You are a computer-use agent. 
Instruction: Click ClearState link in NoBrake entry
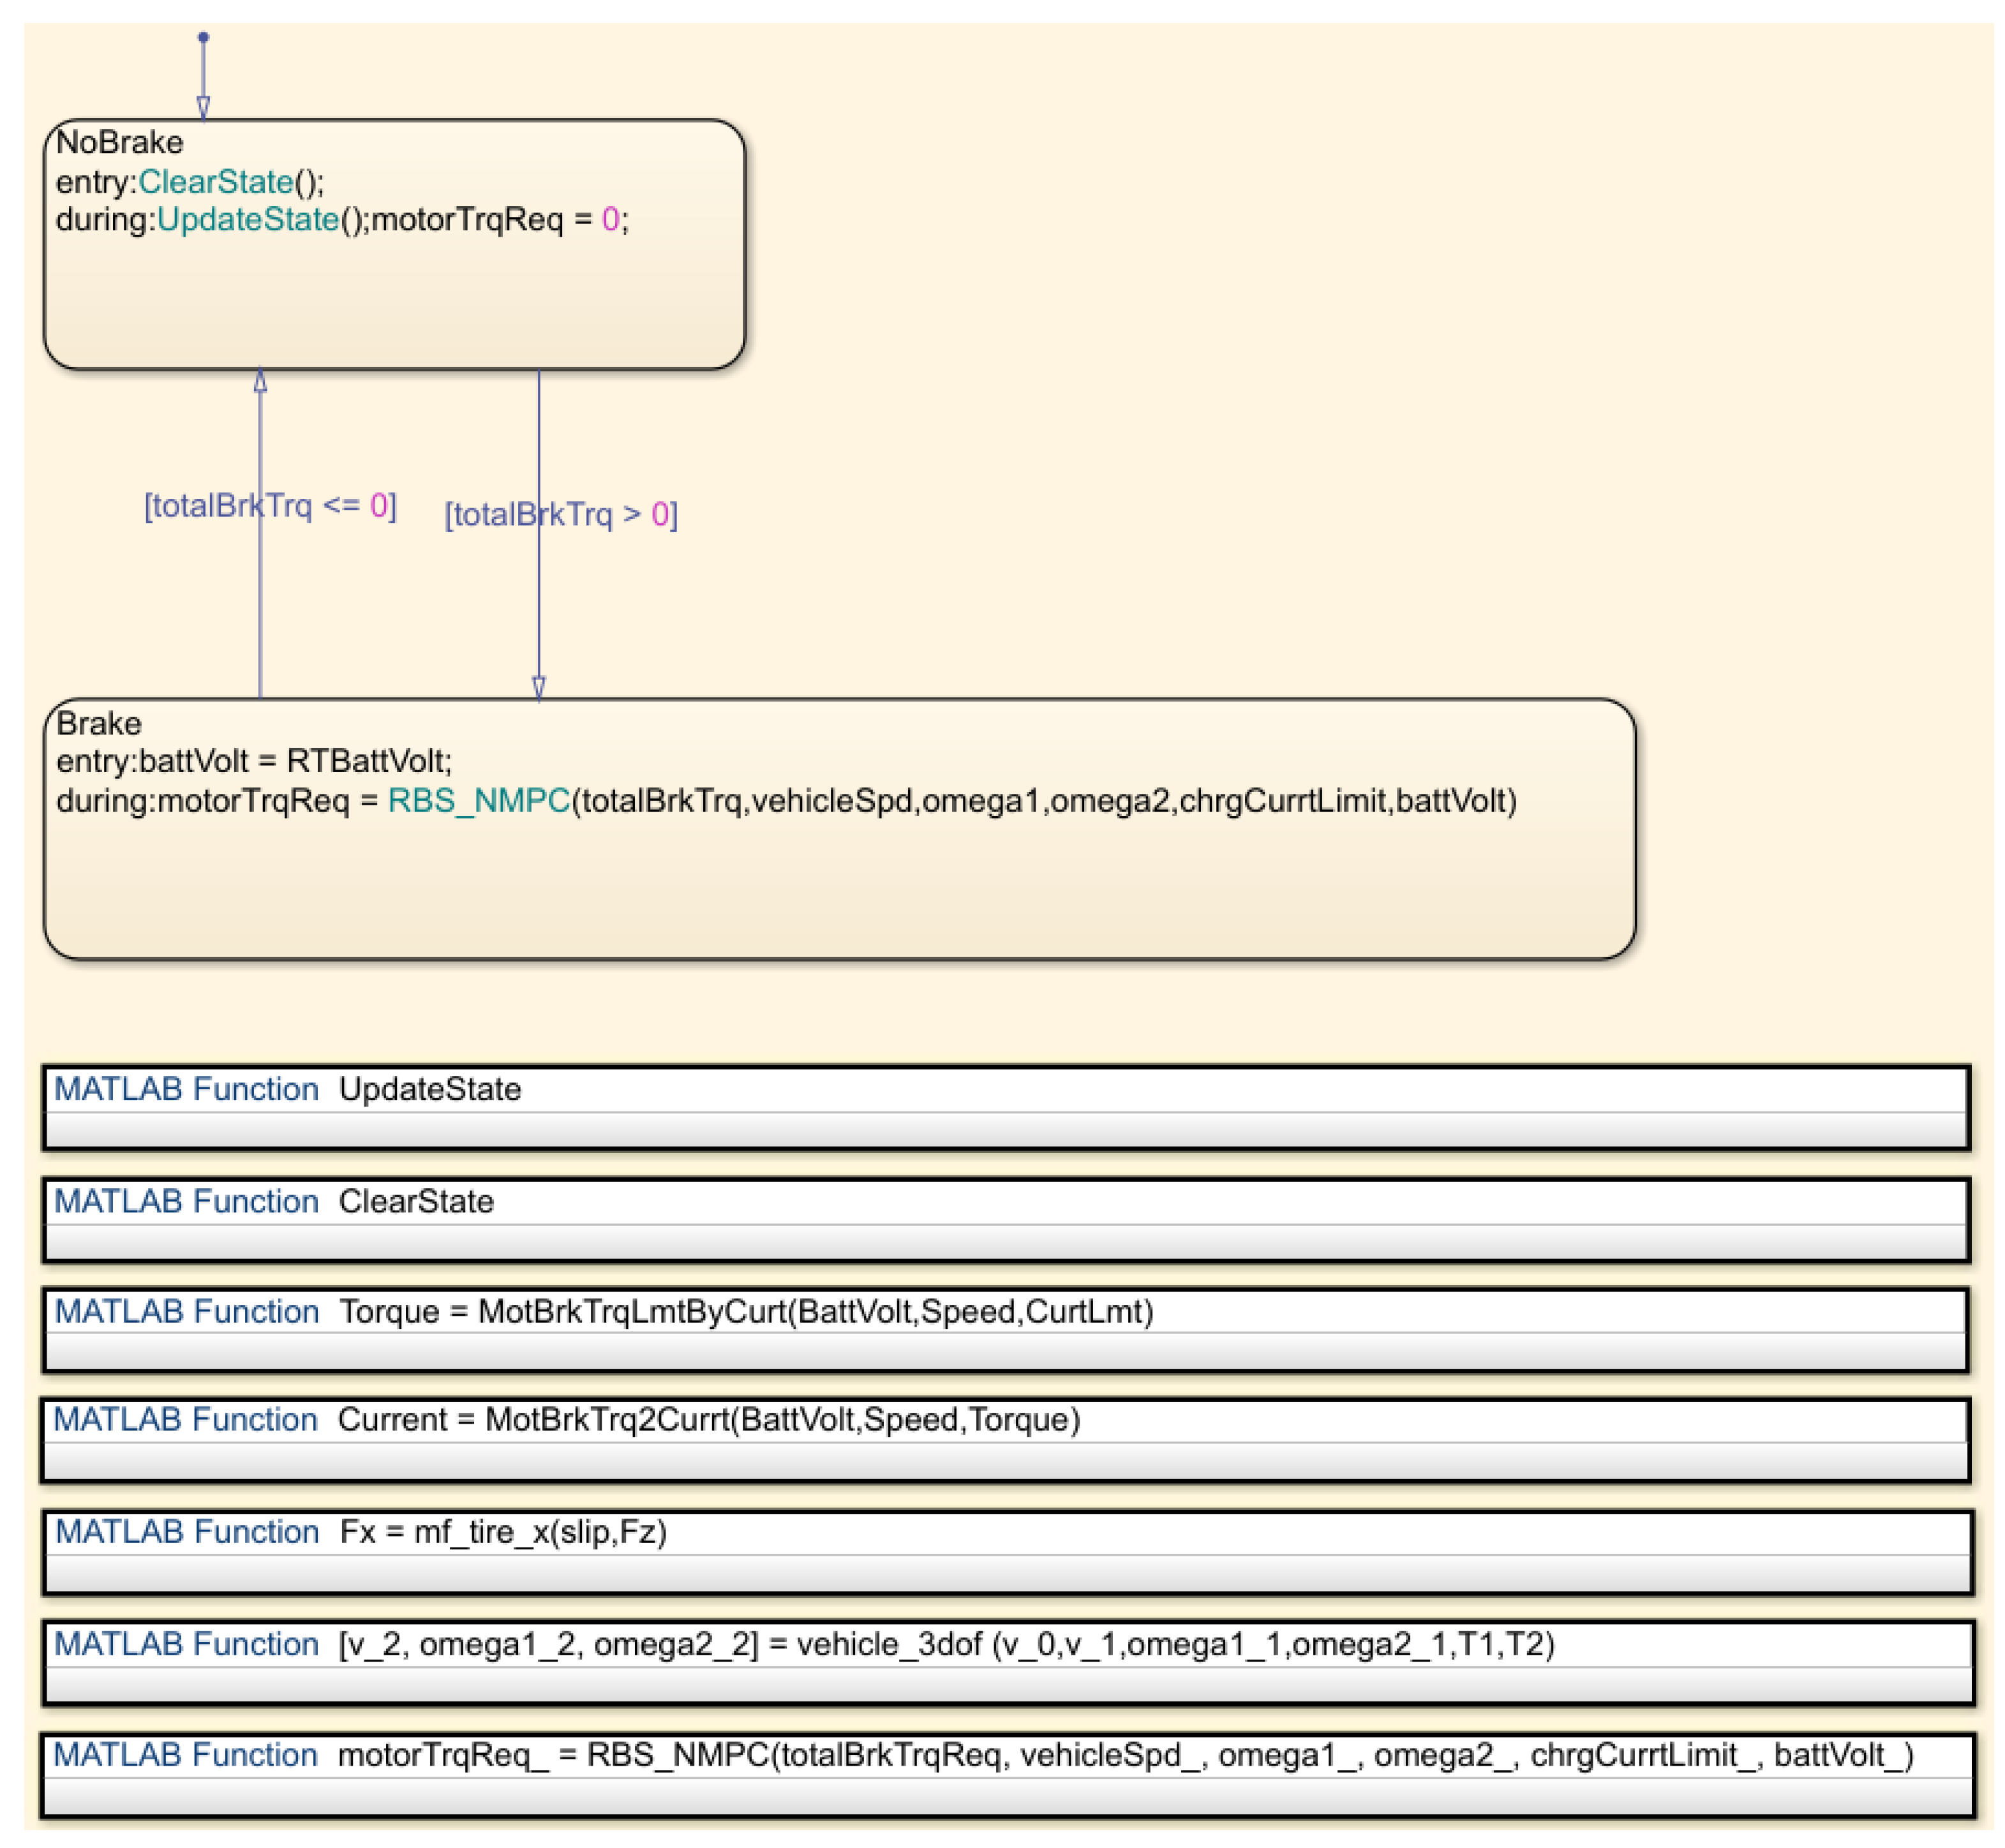click(216, 182)
